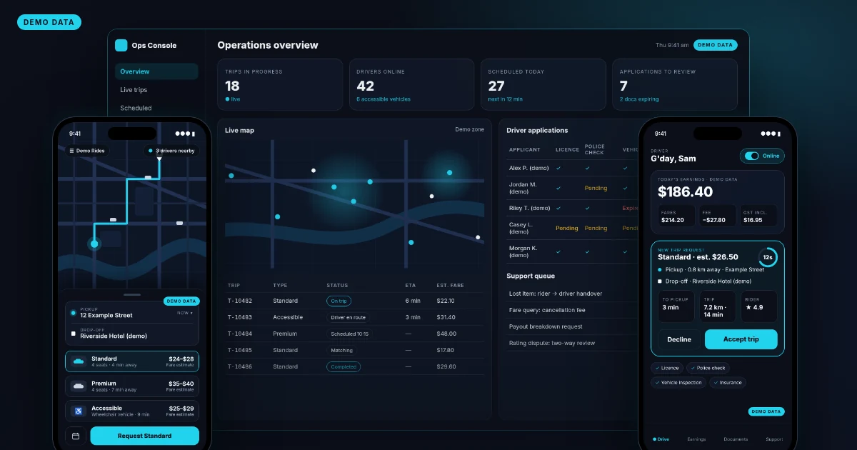The image size is (857, 450).
Task: Open the Trips in progress card
Action: [x=280, y=84]
